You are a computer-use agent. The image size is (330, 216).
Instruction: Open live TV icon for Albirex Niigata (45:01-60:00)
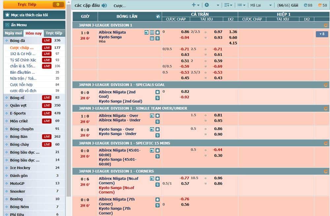coord(152,150)
